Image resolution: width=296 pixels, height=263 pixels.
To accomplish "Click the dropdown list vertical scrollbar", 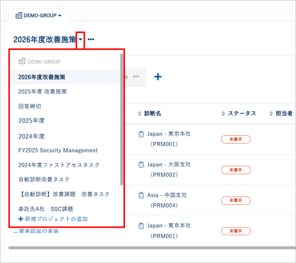I will coord(121,119).
